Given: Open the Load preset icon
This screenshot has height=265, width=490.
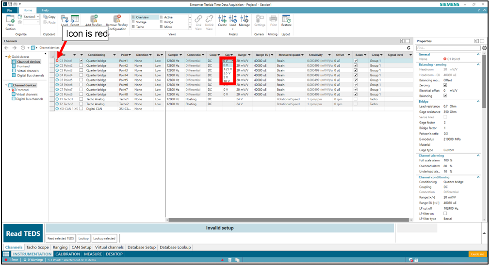Looking at the screenshot, I should click(x=233, y=18).
